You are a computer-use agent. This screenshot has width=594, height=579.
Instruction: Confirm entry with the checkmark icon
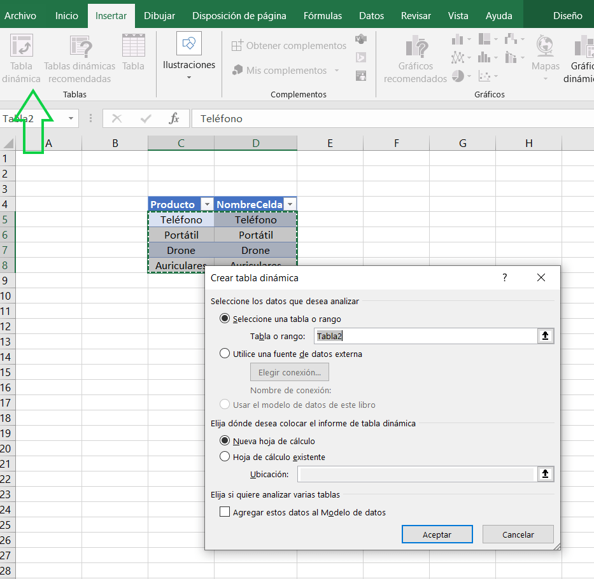[x=146, y=118]
